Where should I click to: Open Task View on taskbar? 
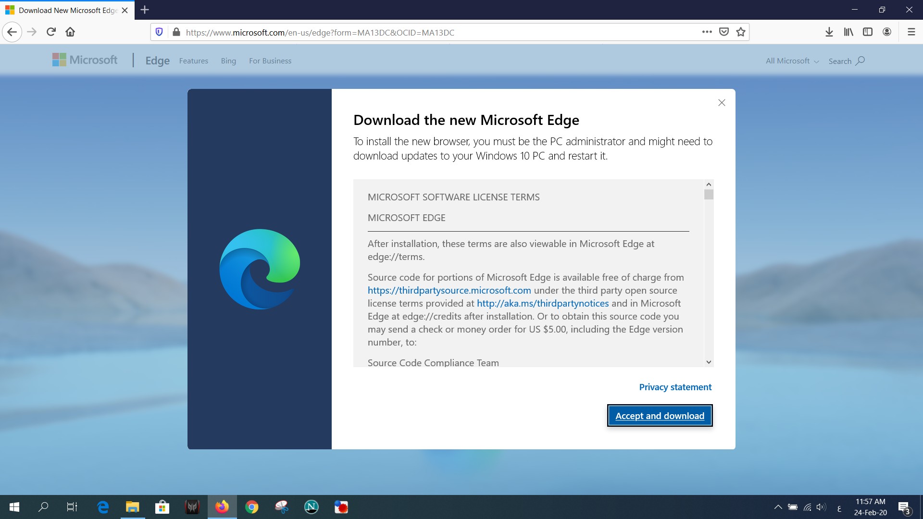coord(72,507)
